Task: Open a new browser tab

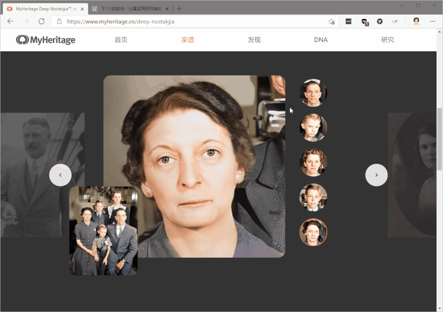Action: coord(179,9)
